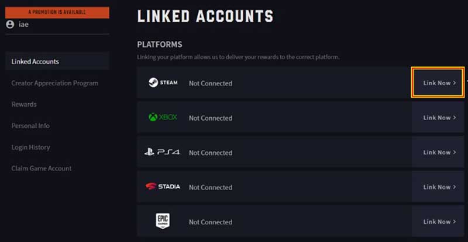Viewport: 468px width, 242px height.
Task: Open the Rewards page
Action: point(24,104)
